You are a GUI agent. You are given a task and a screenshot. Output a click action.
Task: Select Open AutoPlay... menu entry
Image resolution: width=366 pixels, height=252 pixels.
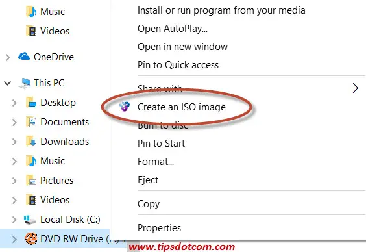coord(173,29)
